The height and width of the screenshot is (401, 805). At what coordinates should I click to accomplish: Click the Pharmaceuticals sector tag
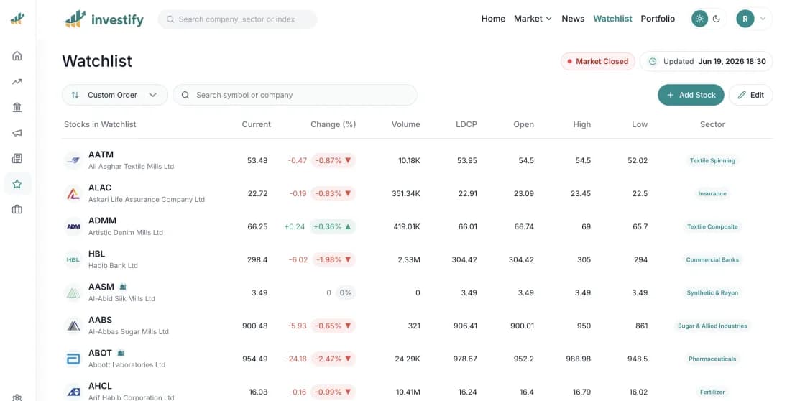[x=712, y=359]
